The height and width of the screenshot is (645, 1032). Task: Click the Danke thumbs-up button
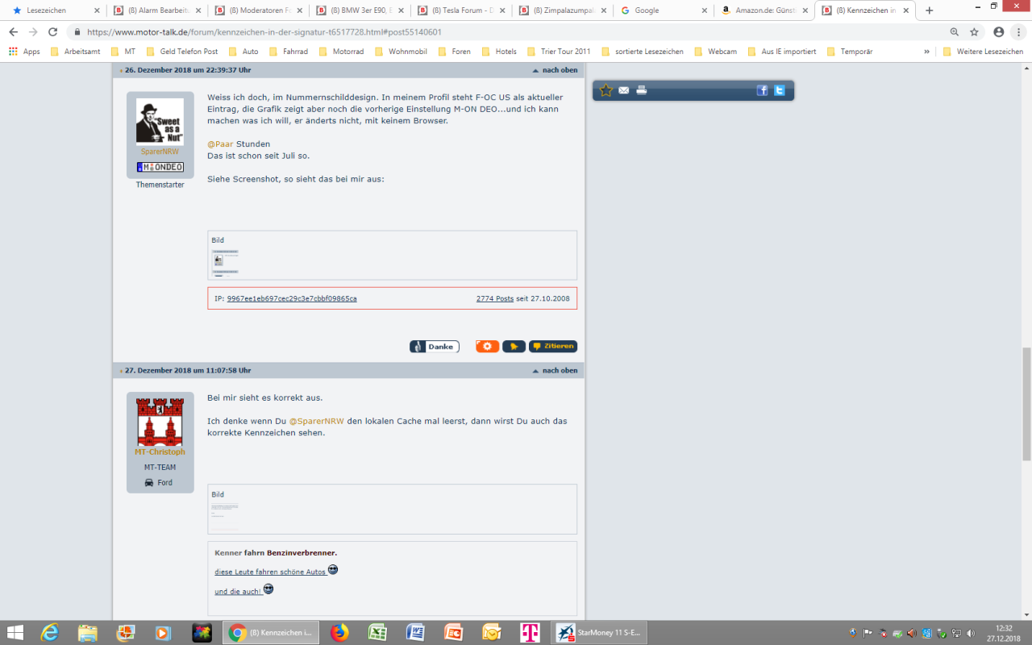pos(434,347)
